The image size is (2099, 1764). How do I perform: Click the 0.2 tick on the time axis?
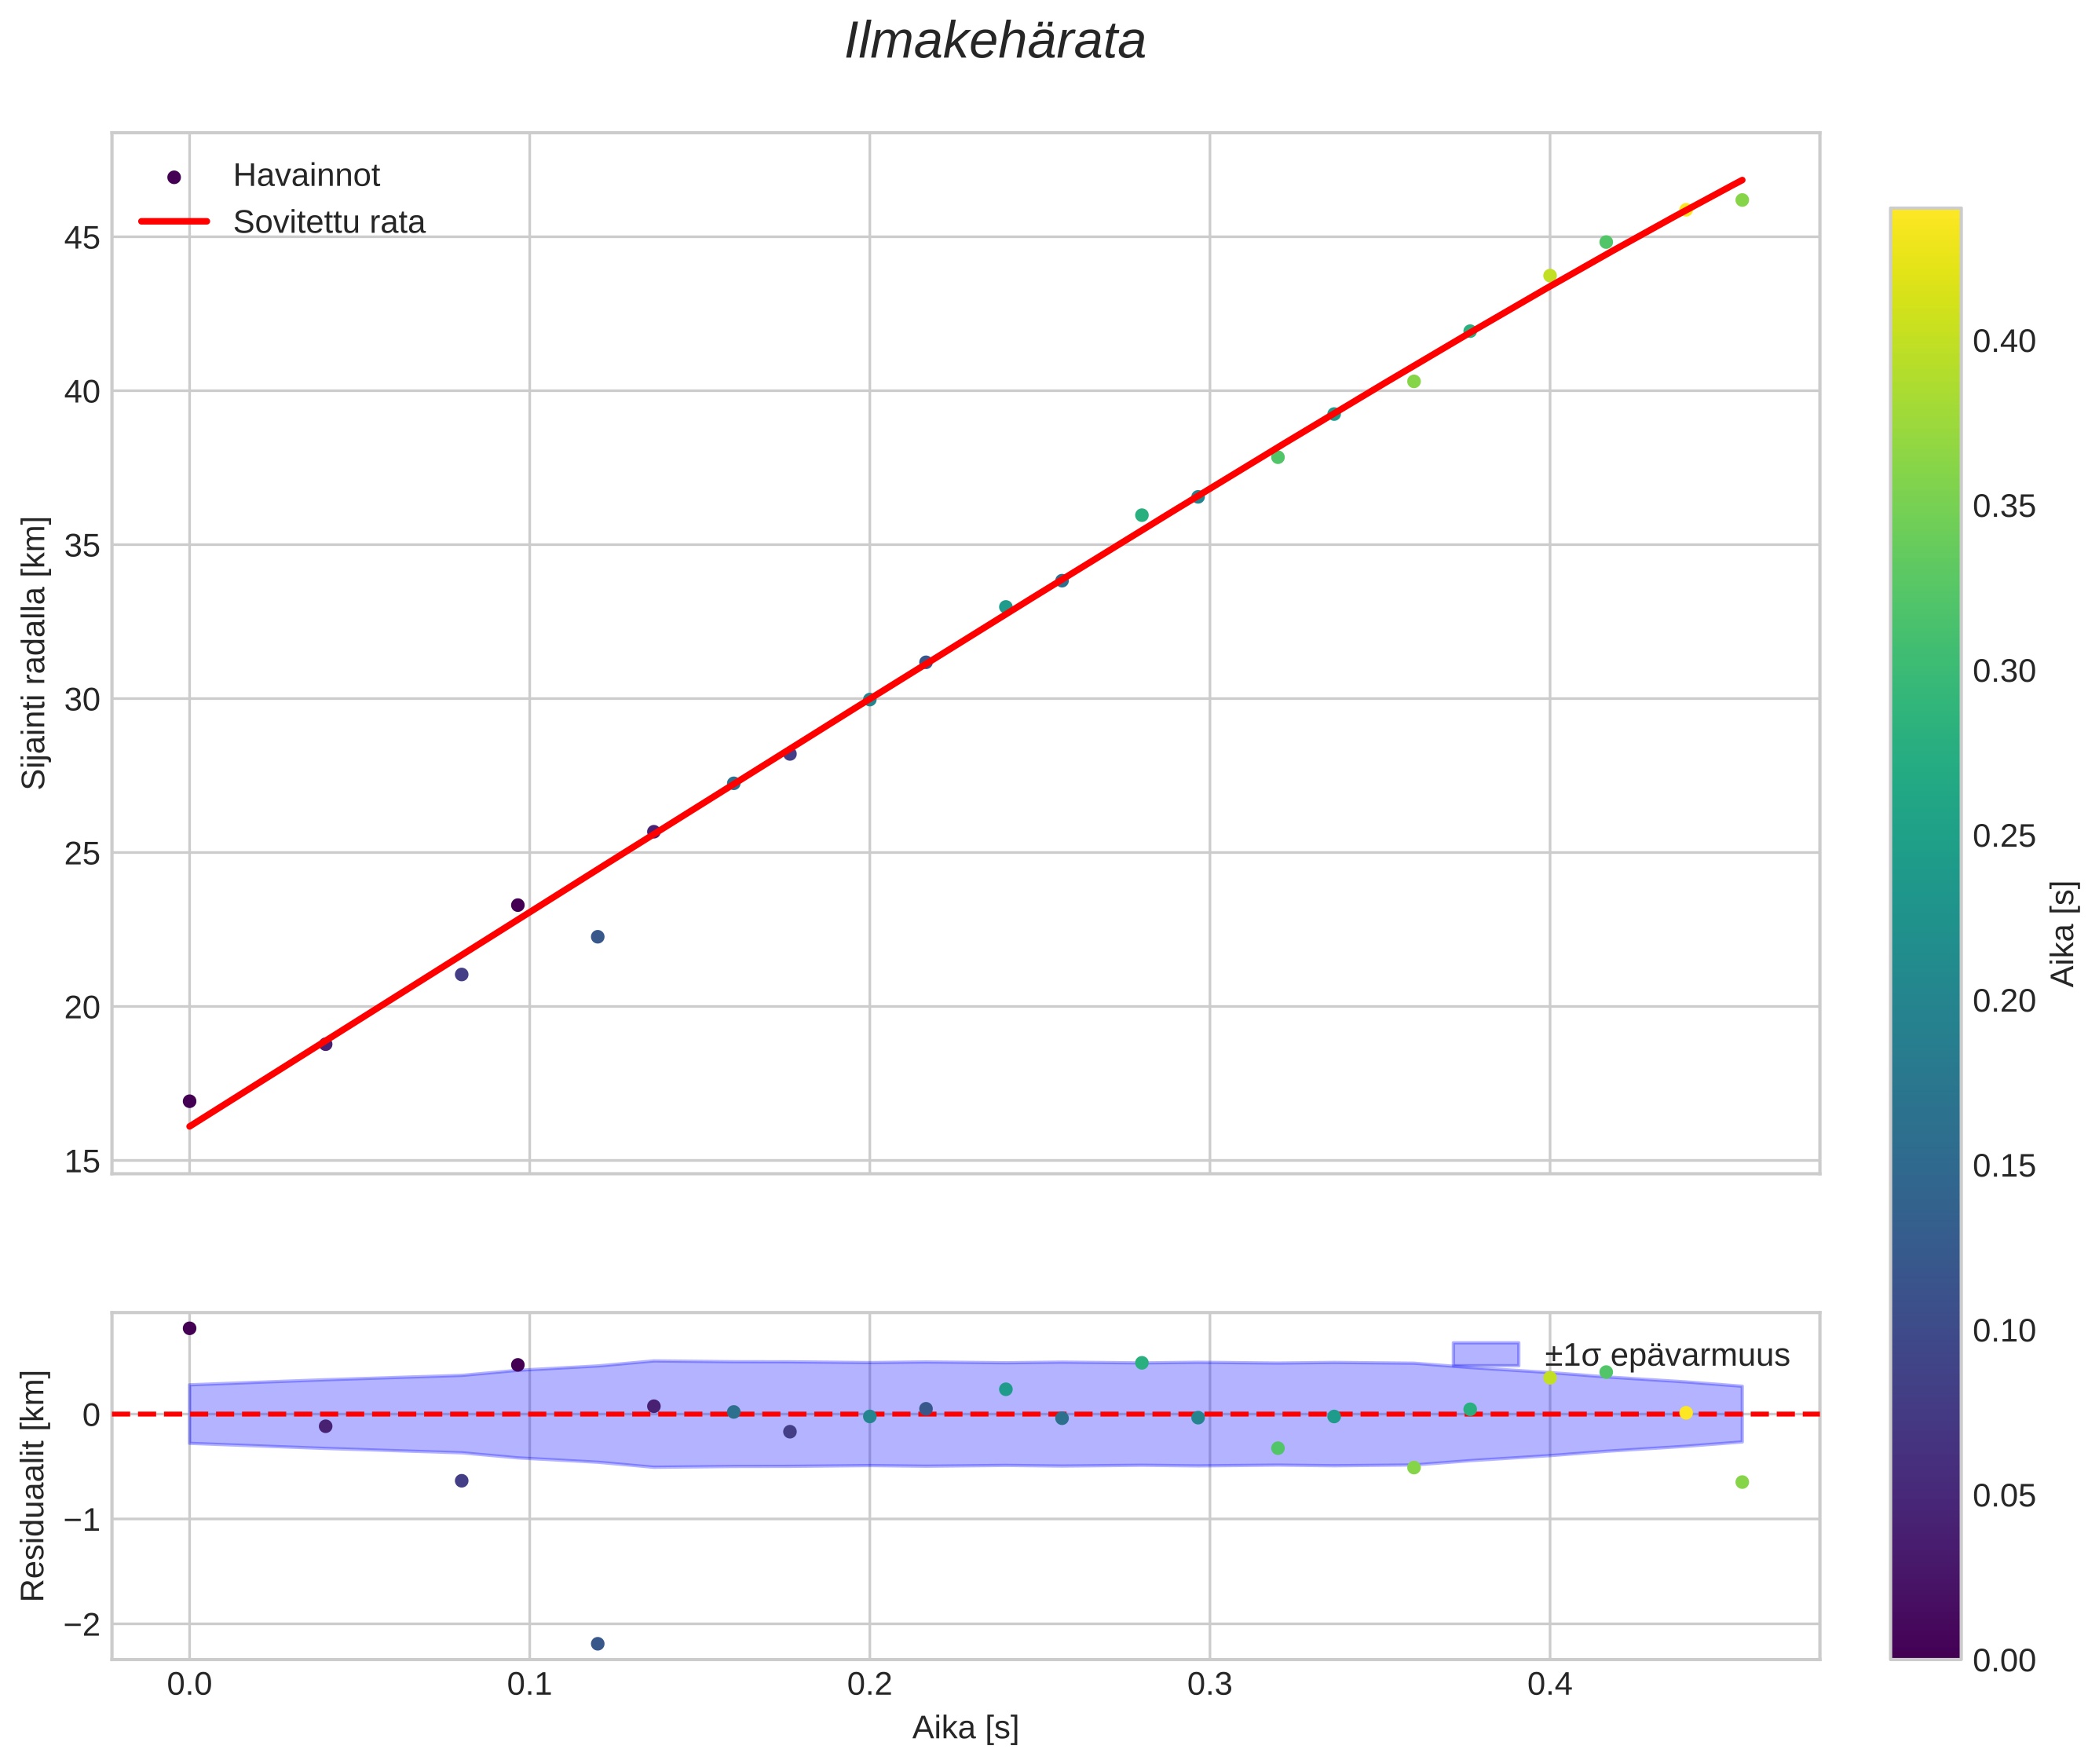[869, 1684]
